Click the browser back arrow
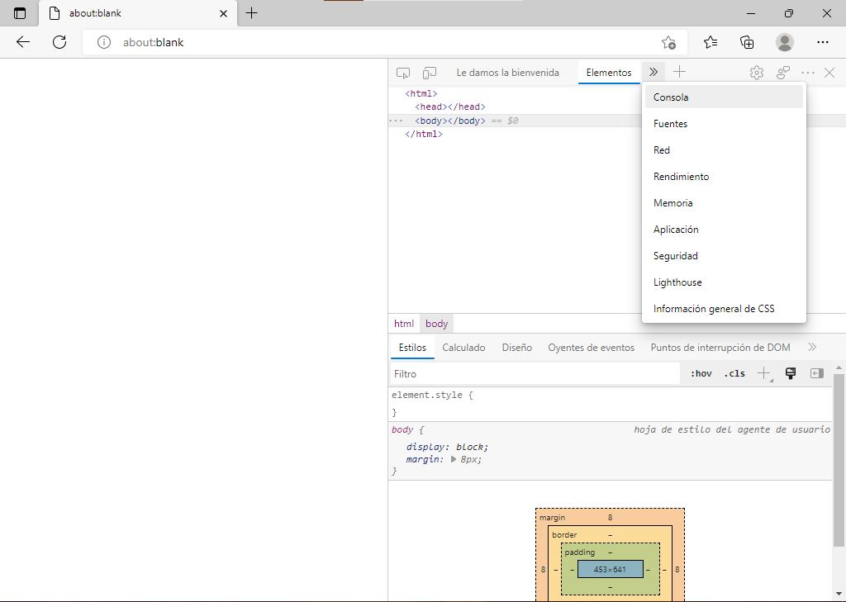This screenshot has width=846, height=602. [x=22, y=42]
